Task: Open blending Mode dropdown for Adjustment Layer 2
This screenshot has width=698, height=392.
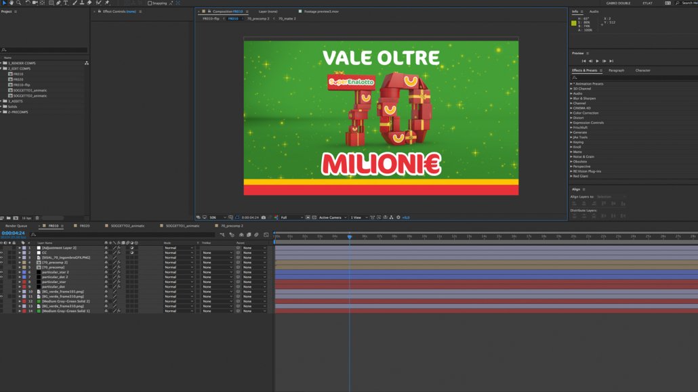Action: coord(179,248)
